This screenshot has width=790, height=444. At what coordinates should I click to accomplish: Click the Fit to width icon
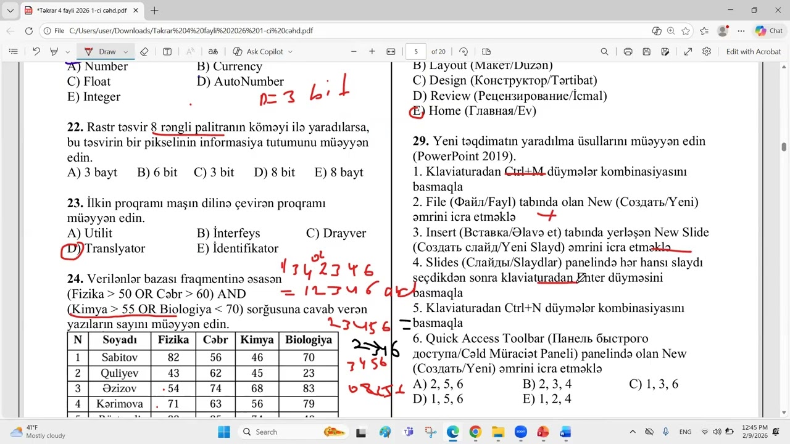tap(391, 52)
